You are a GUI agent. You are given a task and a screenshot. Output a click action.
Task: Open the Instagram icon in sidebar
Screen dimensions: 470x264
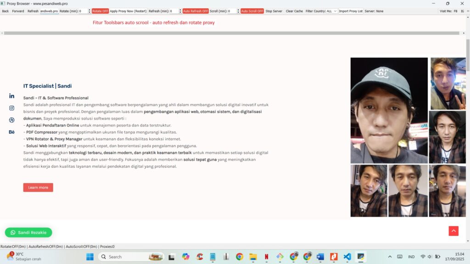11,108
